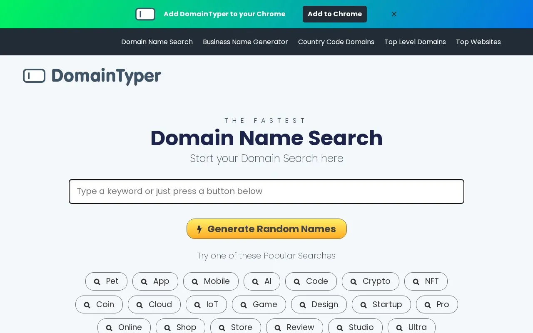Click 'Try one of these Popular Searches' text
Screen dimensions: 533x333
click(x=266, y=256)
